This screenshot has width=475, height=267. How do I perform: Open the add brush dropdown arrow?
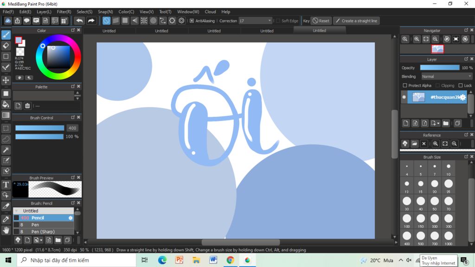(x=41, y=241)
